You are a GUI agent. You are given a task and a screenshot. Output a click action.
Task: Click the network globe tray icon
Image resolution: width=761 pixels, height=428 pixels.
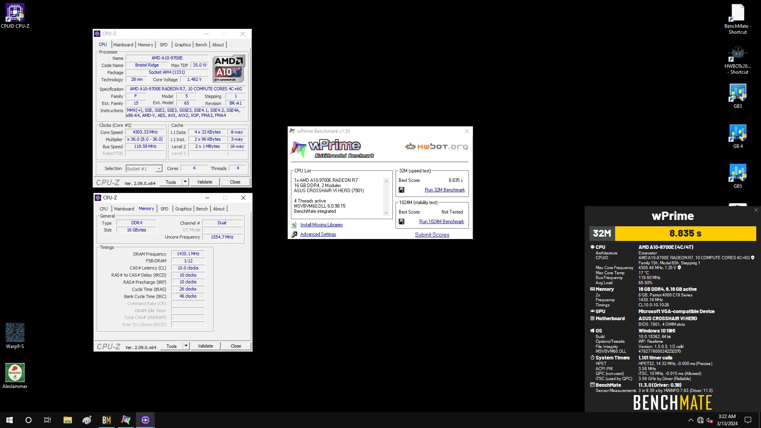[700, 420]
